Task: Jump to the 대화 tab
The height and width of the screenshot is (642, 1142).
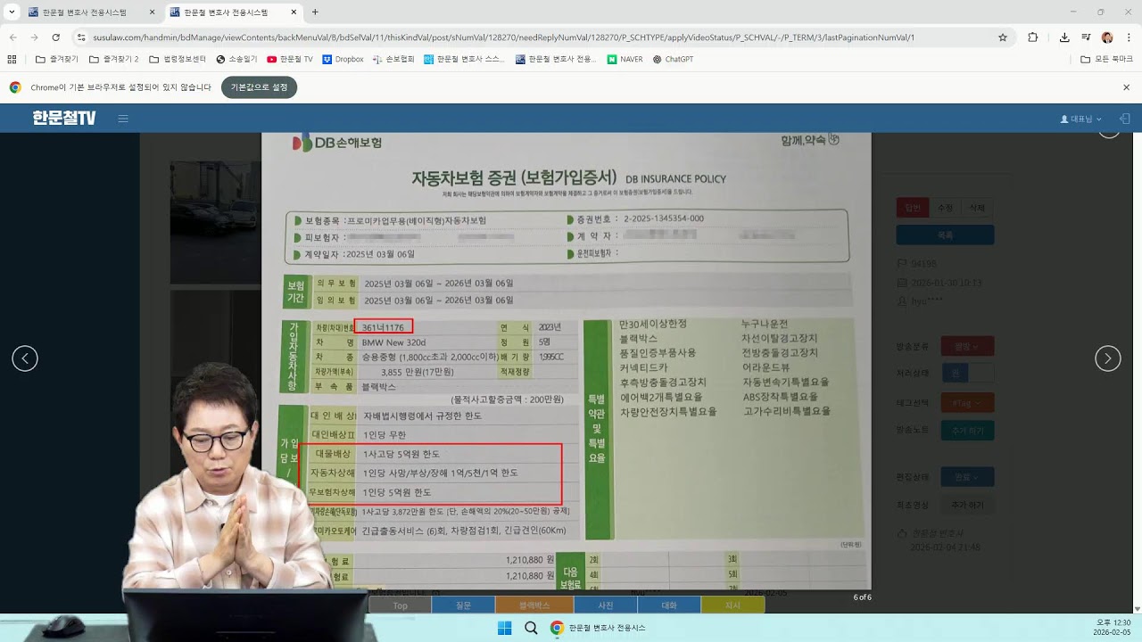Action: tap(669, 605)
